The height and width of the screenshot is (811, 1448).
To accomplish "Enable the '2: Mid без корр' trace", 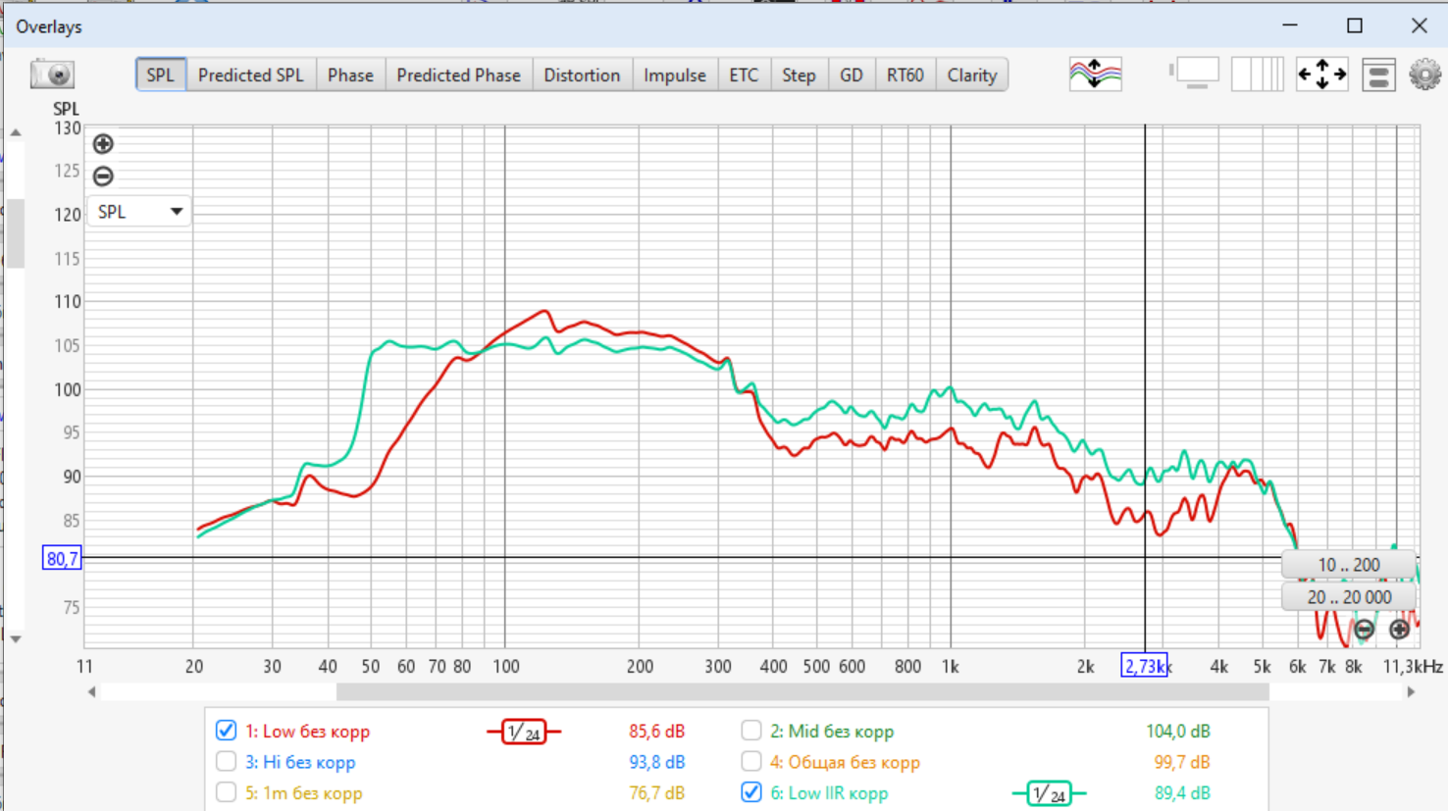I will 751,731.
